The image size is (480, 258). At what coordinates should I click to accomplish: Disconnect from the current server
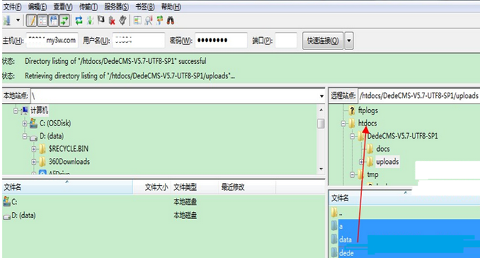pos(112,21)
